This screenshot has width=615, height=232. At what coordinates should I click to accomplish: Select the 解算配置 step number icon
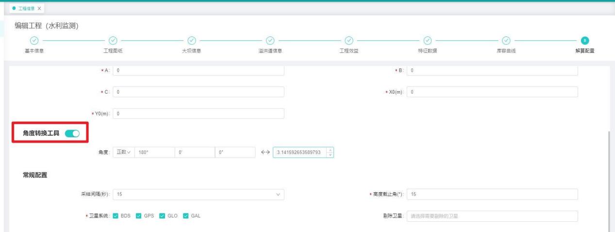tap(585, 41)
